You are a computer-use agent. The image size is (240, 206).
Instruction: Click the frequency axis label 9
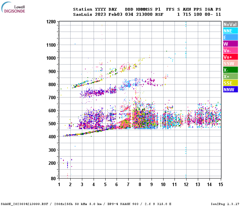pos(152,184)
